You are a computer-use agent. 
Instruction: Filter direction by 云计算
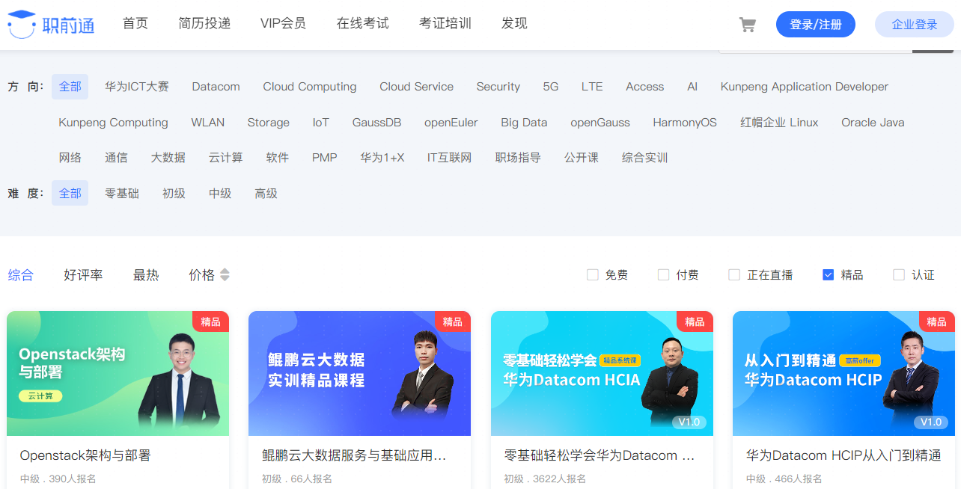tap(225, 158)
